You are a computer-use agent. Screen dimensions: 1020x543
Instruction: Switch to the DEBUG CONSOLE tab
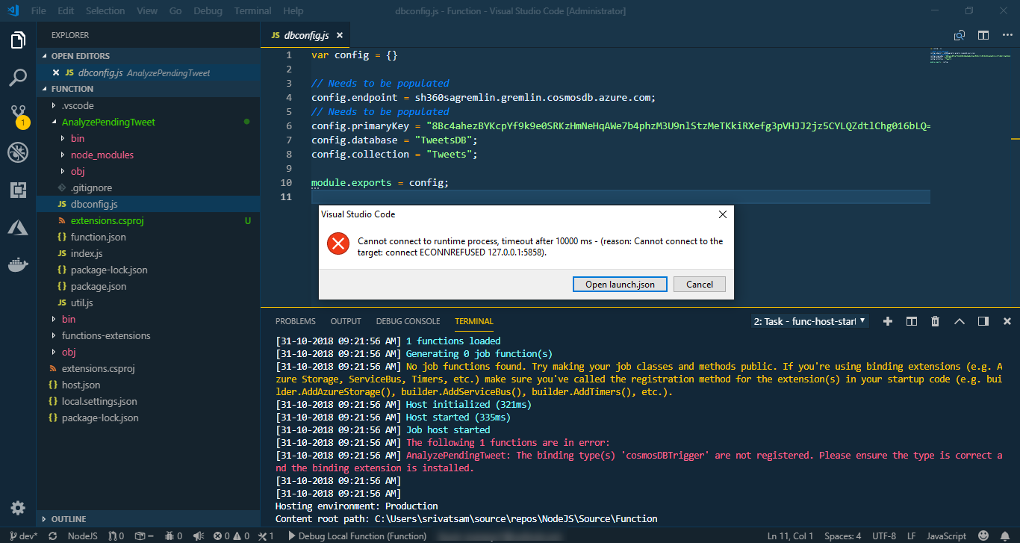coord(408,321)
